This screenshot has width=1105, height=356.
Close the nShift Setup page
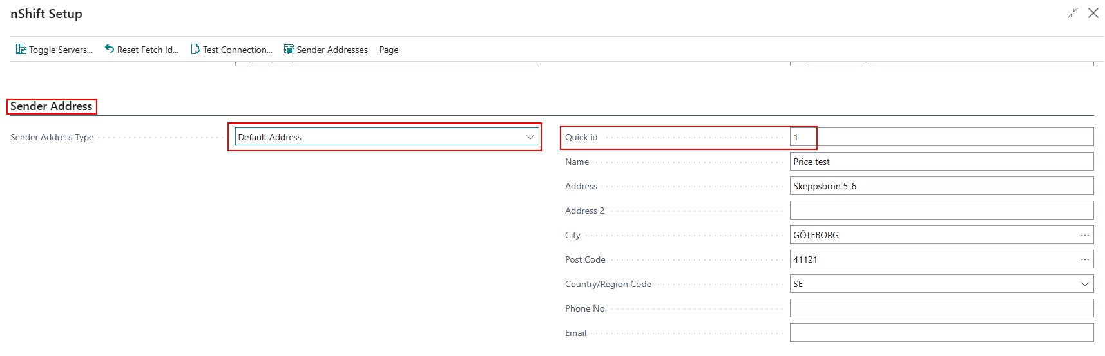[x=1093, y=13]
